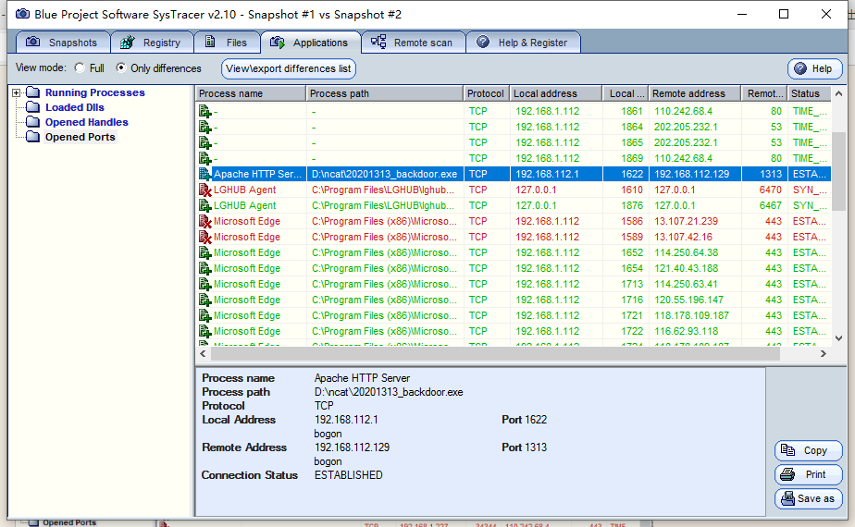The width and height of the screenshot is (855, 527).
Task: Select remote address 192.168.112.129 in details pane
Action: coord(352,447)
